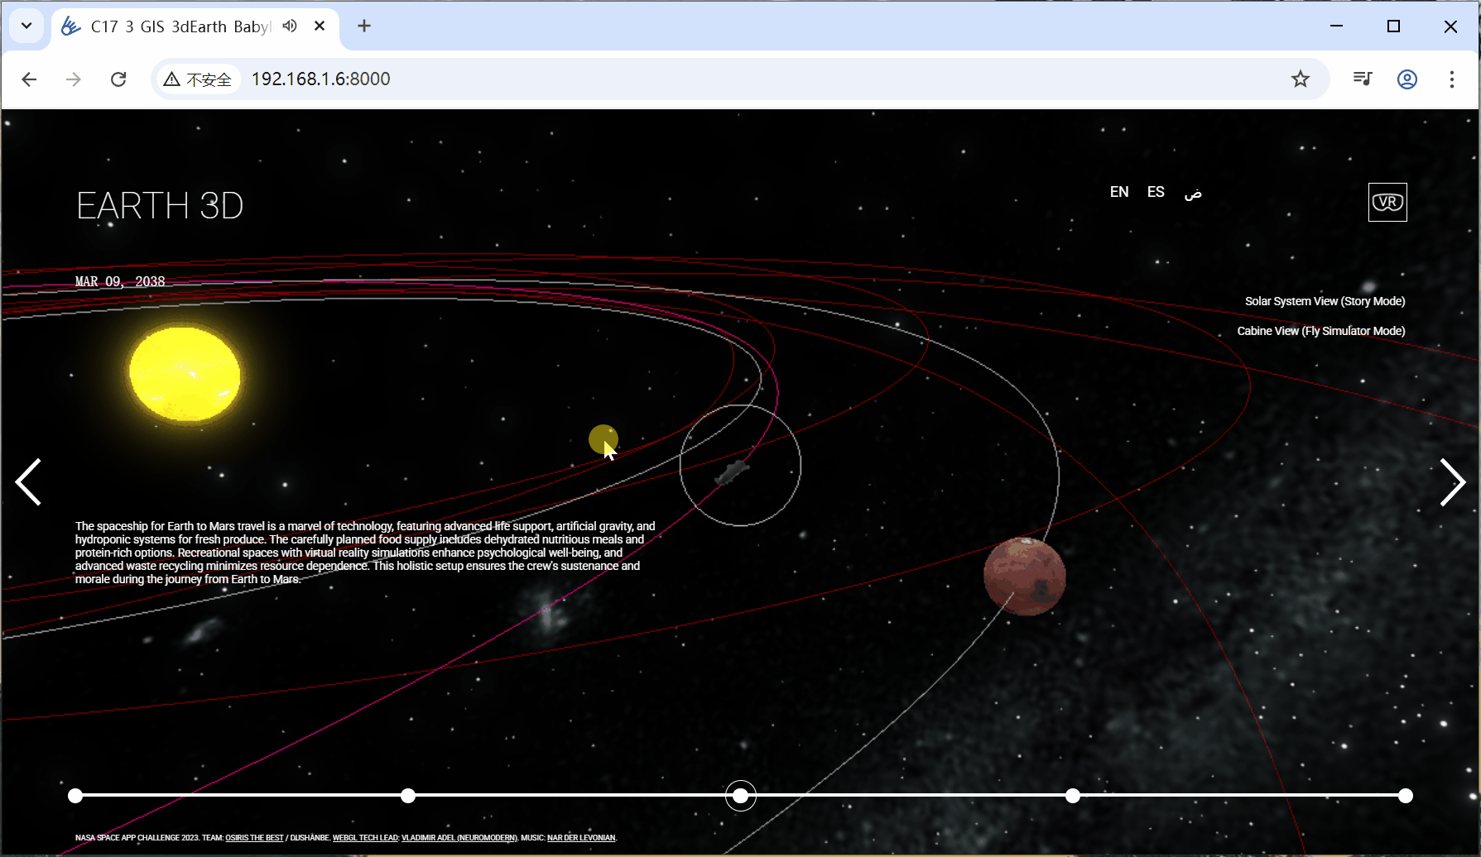Open the OSIRIS THE BEST team link
The width and height of the screenshot is (1481, 857).
[x=254, y=838]
